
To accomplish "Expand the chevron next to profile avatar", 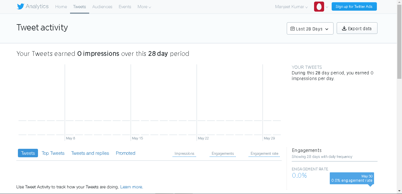I will [x=327, y=7].
